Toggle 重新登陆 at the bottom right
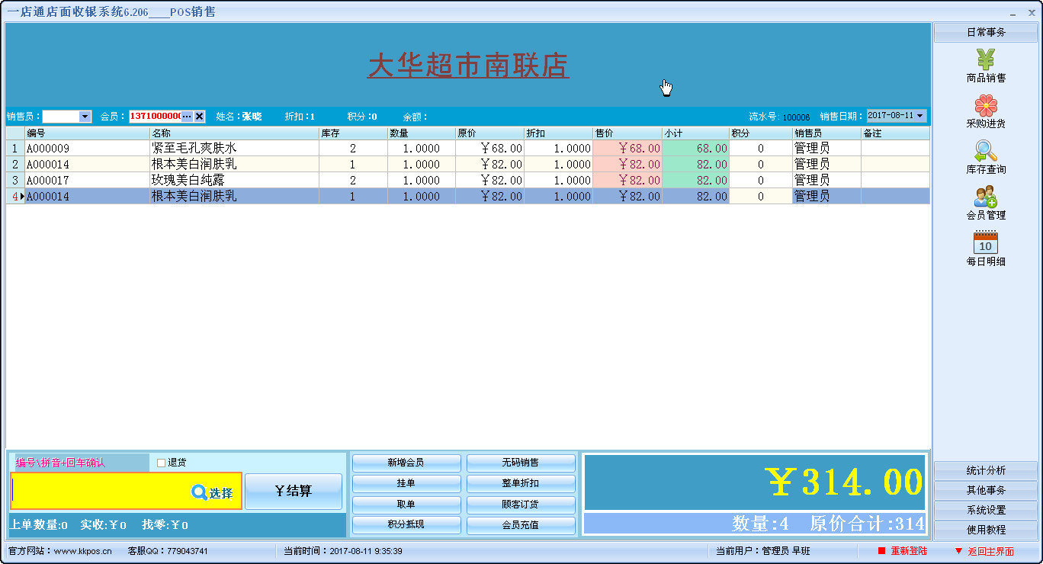The image size is (1043, 564). pyautogui.click(x=909, y=550)
